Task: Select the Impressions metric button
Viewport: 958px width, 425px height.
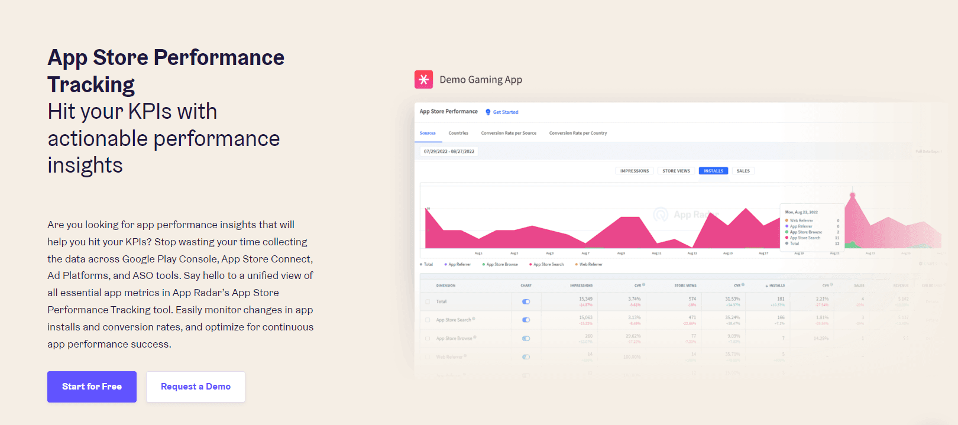Action: coord(634,171)
